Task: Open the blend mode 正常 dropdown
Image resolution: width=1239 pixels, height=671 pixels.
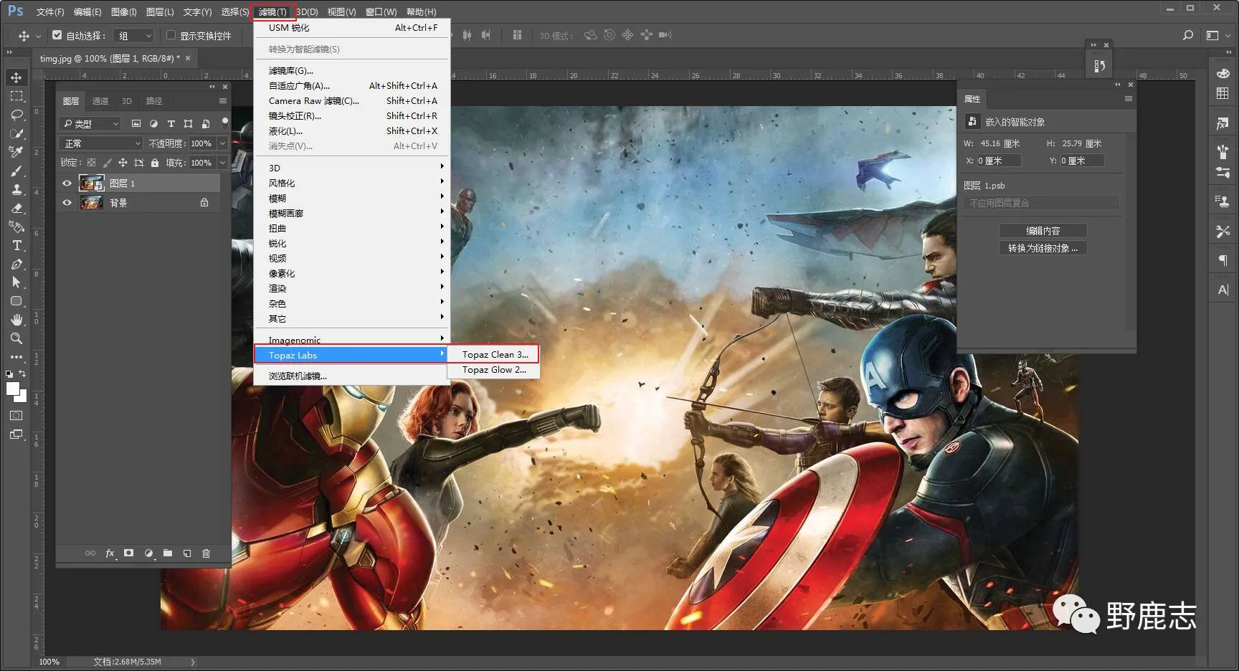Action: click(101, 143)
